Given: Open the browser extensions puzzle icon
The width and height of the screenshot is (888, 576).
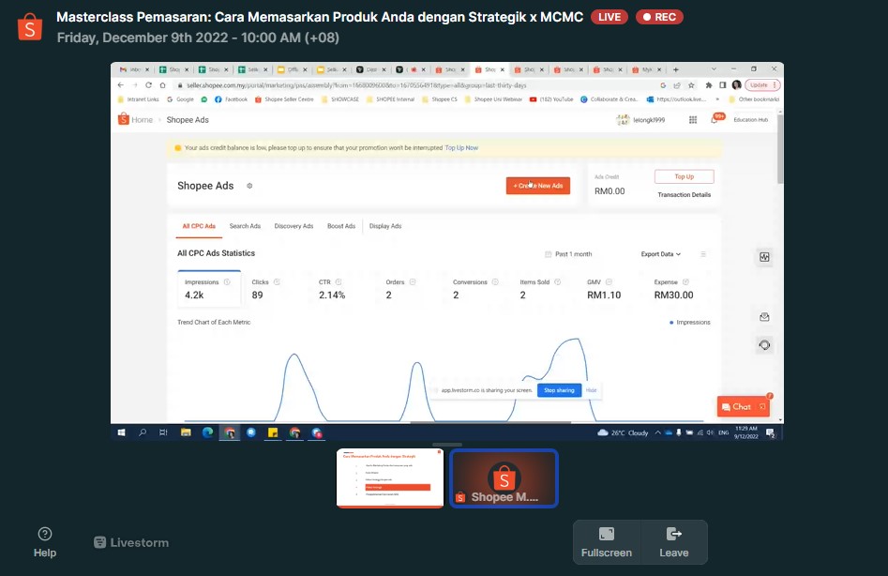Looking at the screenshot, I should click(709, 85).
